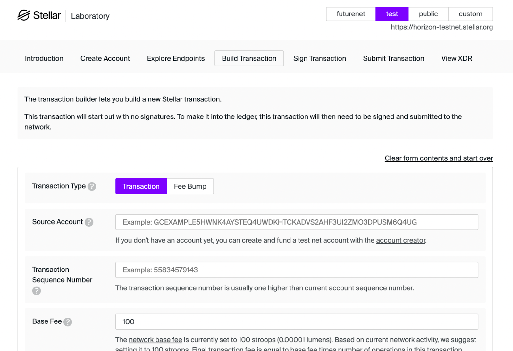Viewport: 513px width, 351px height.
Task: Choose the custom network option
Action: (470, 14)
